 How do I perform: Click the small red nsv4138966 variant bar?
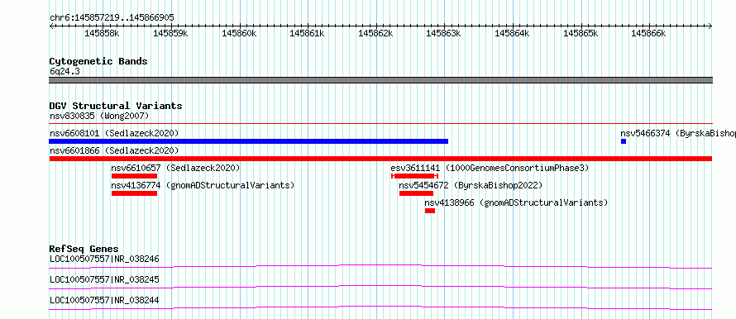coord(430,211)
